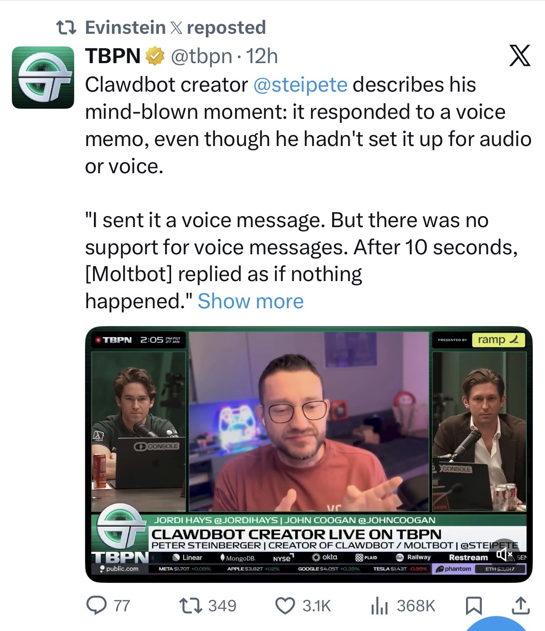Image resolution: width=545 pixels, height=631 pixels.
Task: Open Evinstein's profile from repost line
Action: (x=125, y=28)
